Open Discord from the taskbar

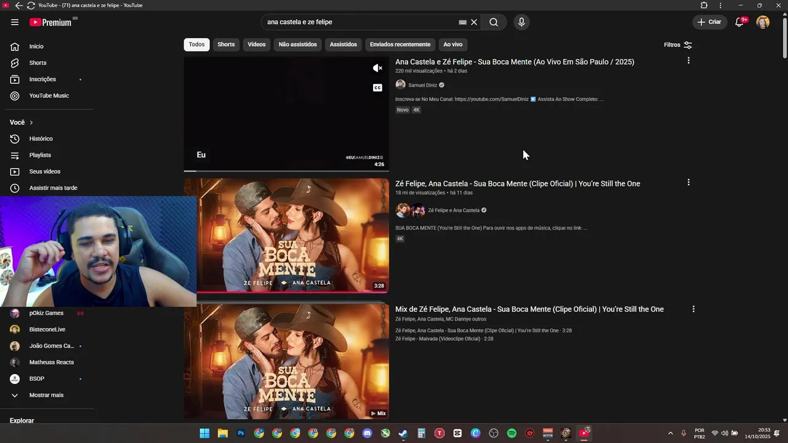368,433
